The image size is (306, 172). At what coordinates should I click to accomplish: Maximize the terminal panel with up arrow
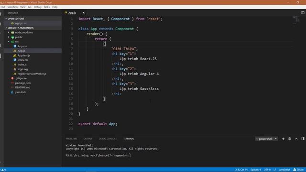click(x=296, y=139)
